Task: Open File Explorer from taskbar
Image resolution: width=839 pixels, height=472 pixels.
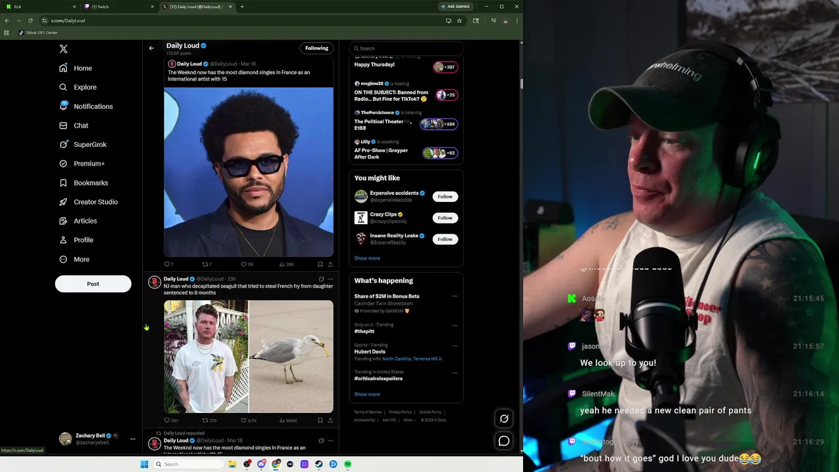Action: pos(232,464)
